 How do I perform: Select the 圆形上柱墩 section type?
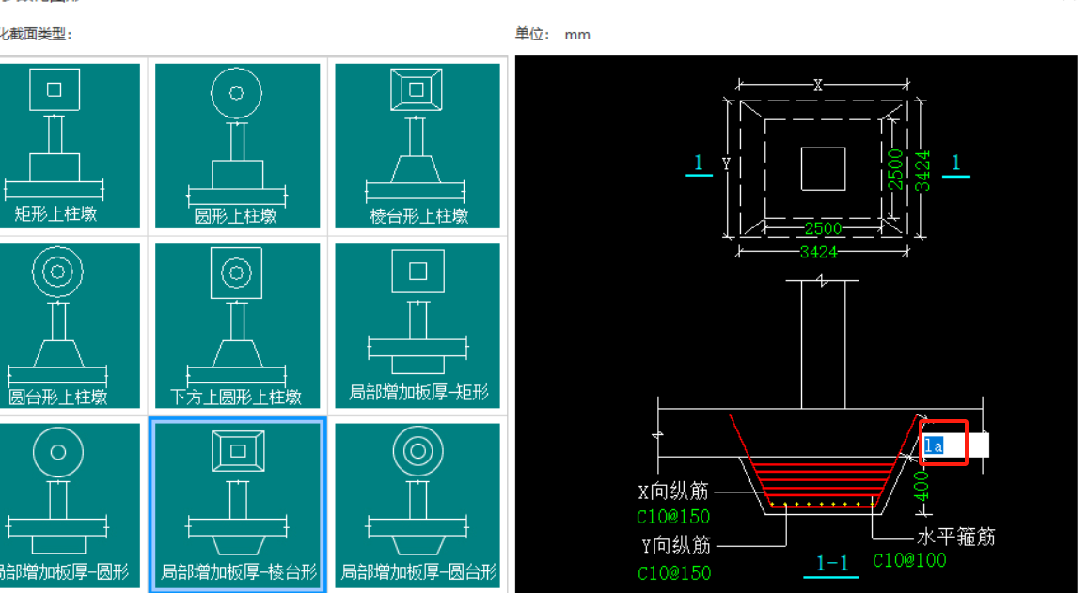tap(237, 146)
